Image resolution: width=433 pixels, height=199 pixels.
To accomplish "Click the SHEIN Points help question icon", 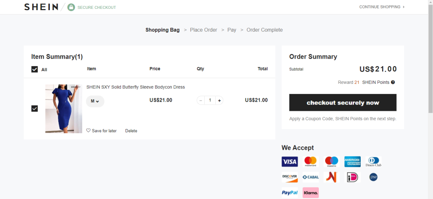I will pos(393,82).
